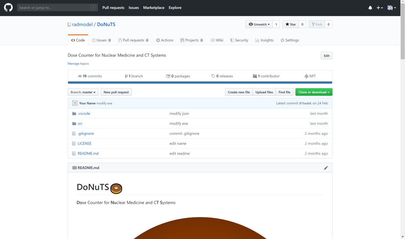View the 19 commits
This screenshot has height=239, width=405.
[90, 76]
